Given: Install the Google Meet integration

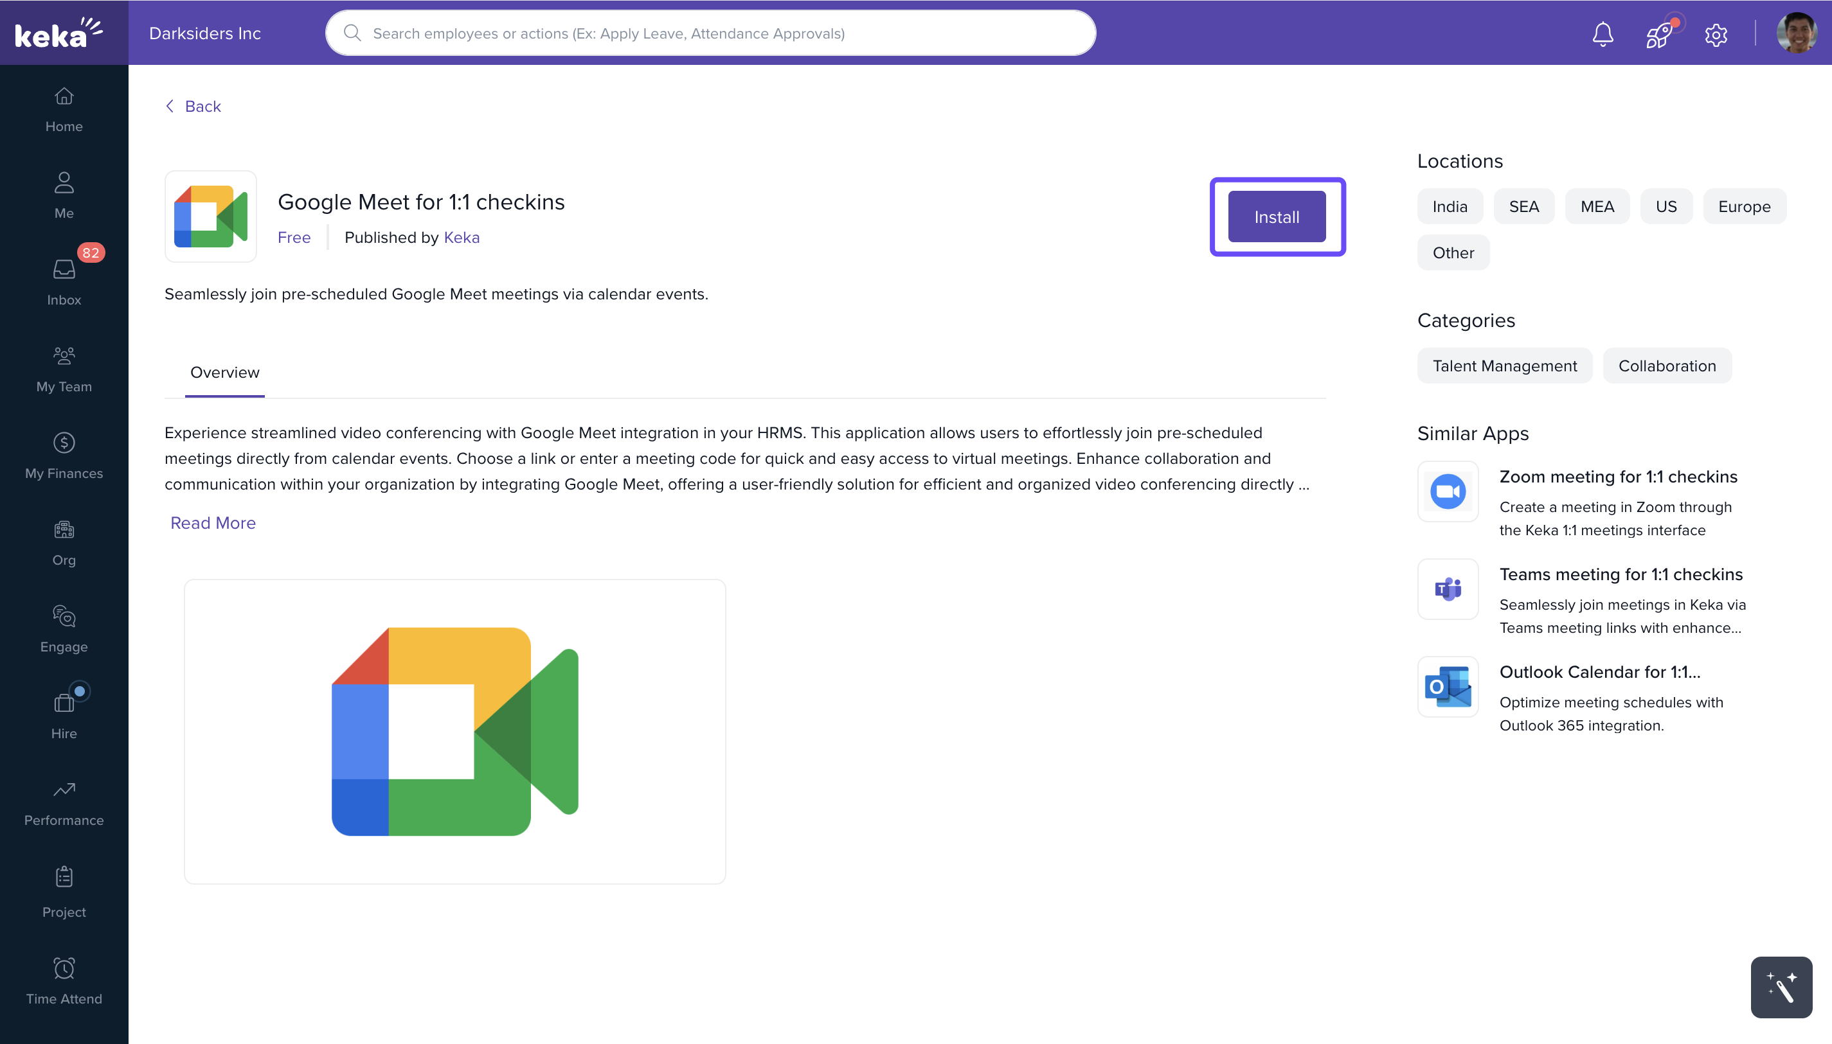Looking at the screenshot, I should pyautogui.click(x=1276, y=217).
